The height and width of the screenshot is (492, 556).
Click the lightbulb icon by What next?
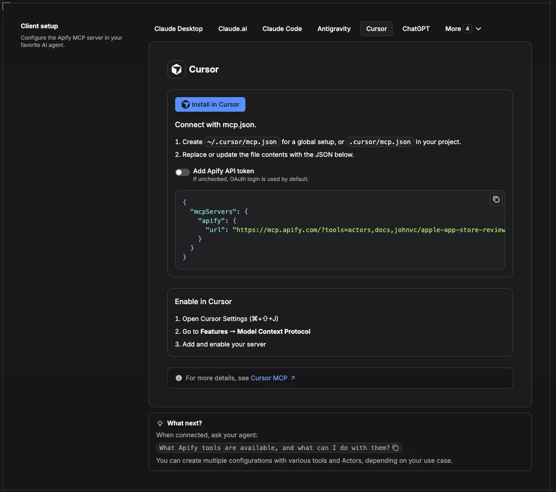(160, 423)
